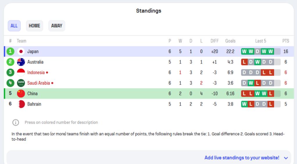297x164 pixels.
Task: Switch to AWAY standings
Action: click(57, 26)
